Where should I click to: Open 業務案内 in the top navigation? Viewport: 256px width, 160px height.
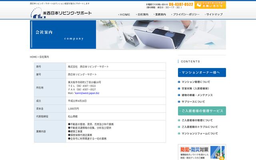[160, 14]
